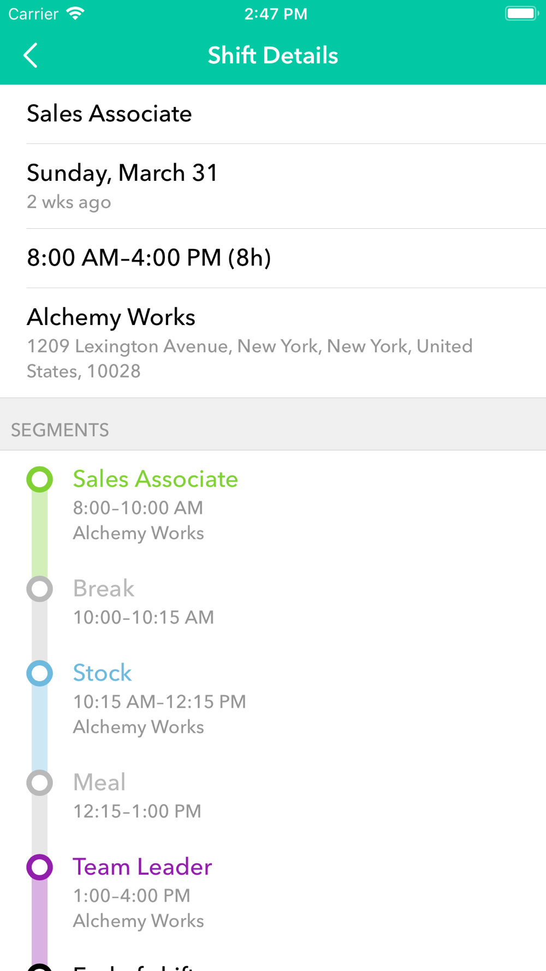Select the green Sales Associate segment circle

point(40,479)
